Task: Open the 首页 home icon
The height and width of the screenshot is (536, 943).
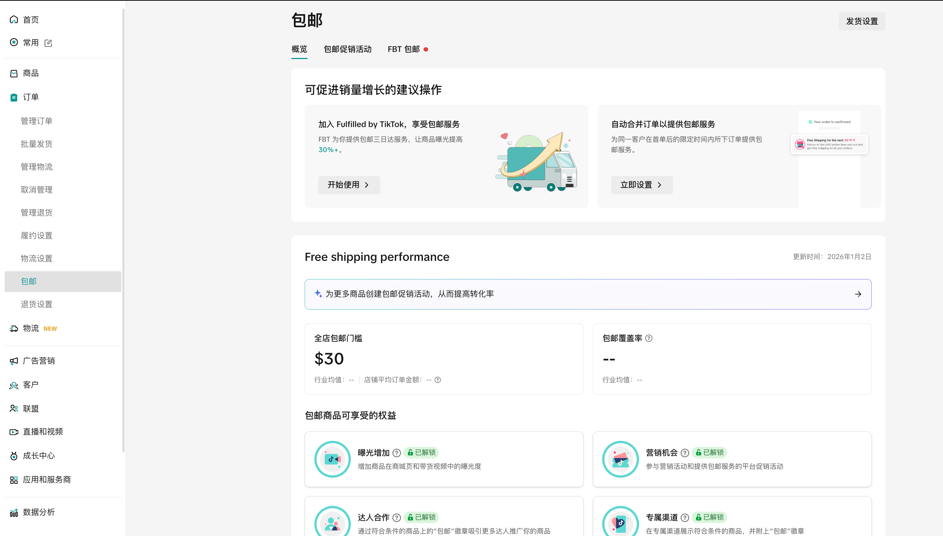Action: tap(14, 20)
